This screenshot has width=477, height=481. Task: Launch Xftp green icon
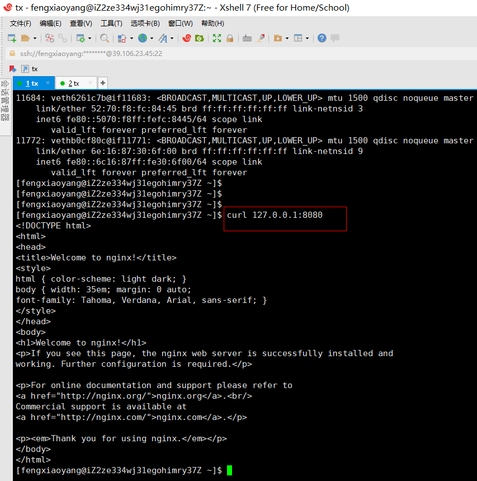click(200, 38)
